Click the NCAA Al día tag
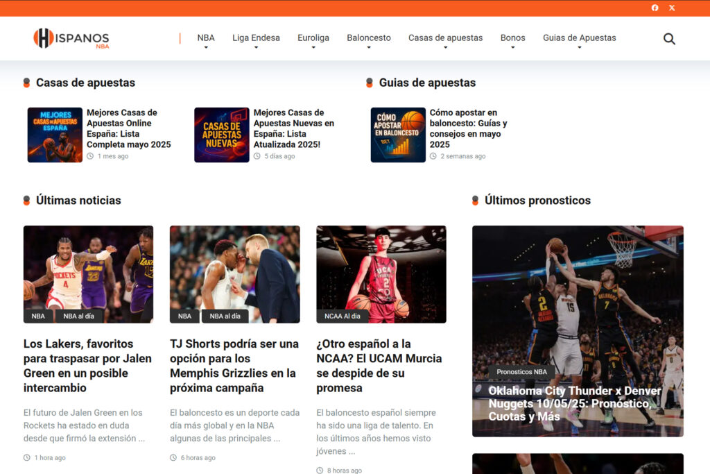Image resolution: width=710 pixels, height=474 pixels. click(x=343, y=316)
